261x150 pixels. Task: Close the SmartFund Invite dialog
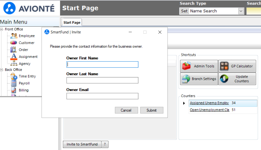(160, 32)
